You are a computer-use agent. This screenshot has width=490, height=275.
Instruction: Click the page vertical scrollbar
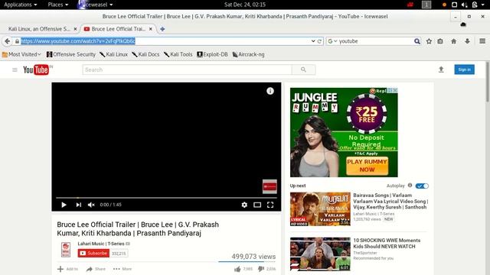pos(488,82)
